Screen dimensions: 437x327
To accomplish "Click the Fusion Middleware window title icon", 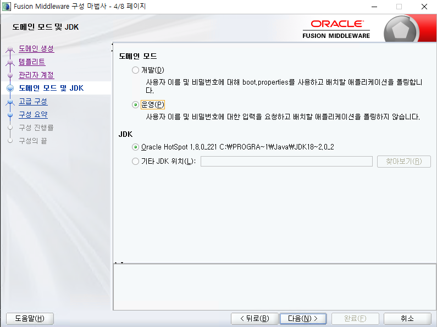I will pos(7,7).
